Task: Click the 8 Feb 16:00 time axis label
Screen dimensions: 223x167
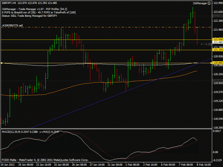Action: pyautogui.click(x=204, y=165)
